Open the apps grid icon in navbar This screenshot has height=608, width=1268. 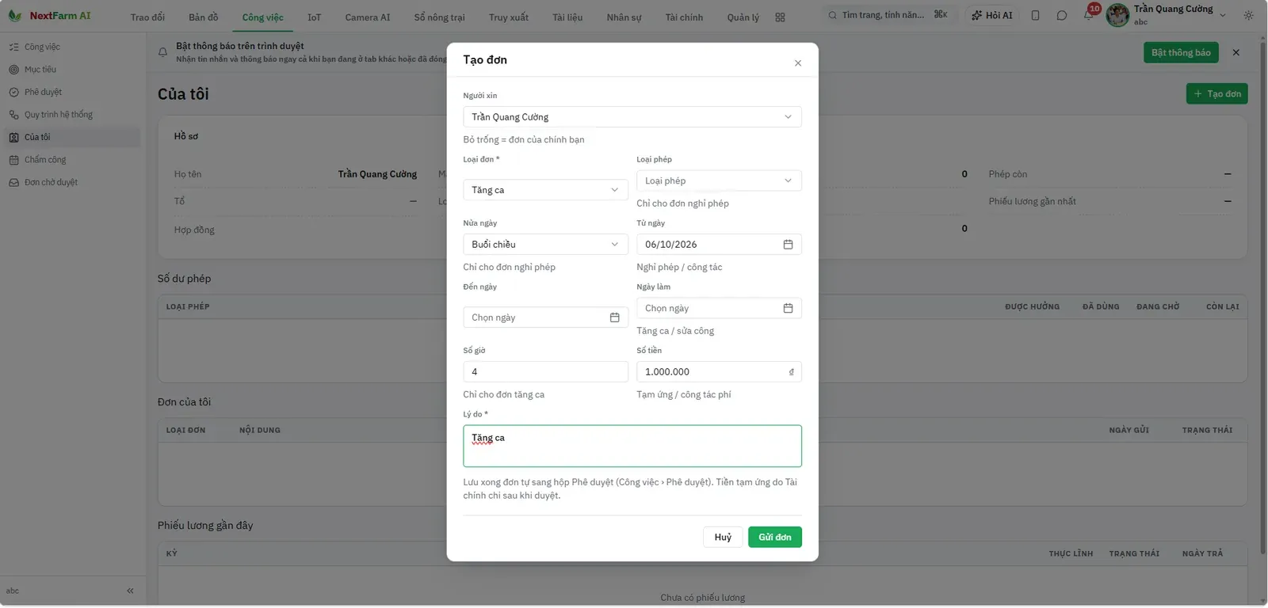click(x=780, y=17)
